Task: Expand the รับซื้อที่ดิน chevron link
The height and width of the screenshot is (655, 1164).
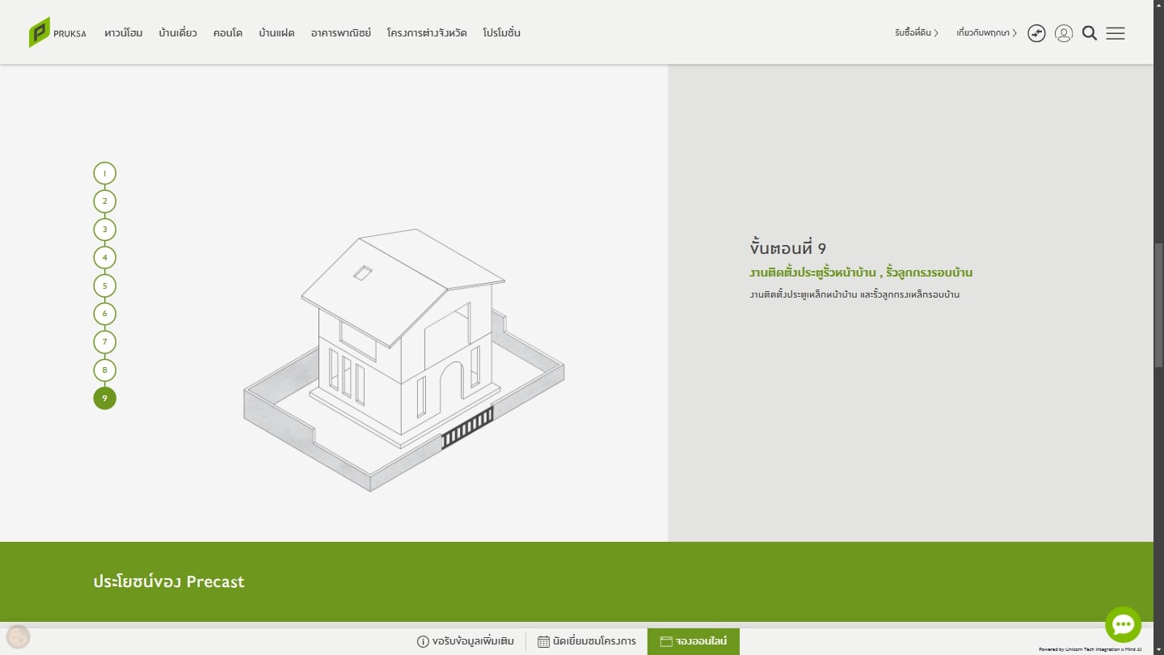Action: click(917, 33)
